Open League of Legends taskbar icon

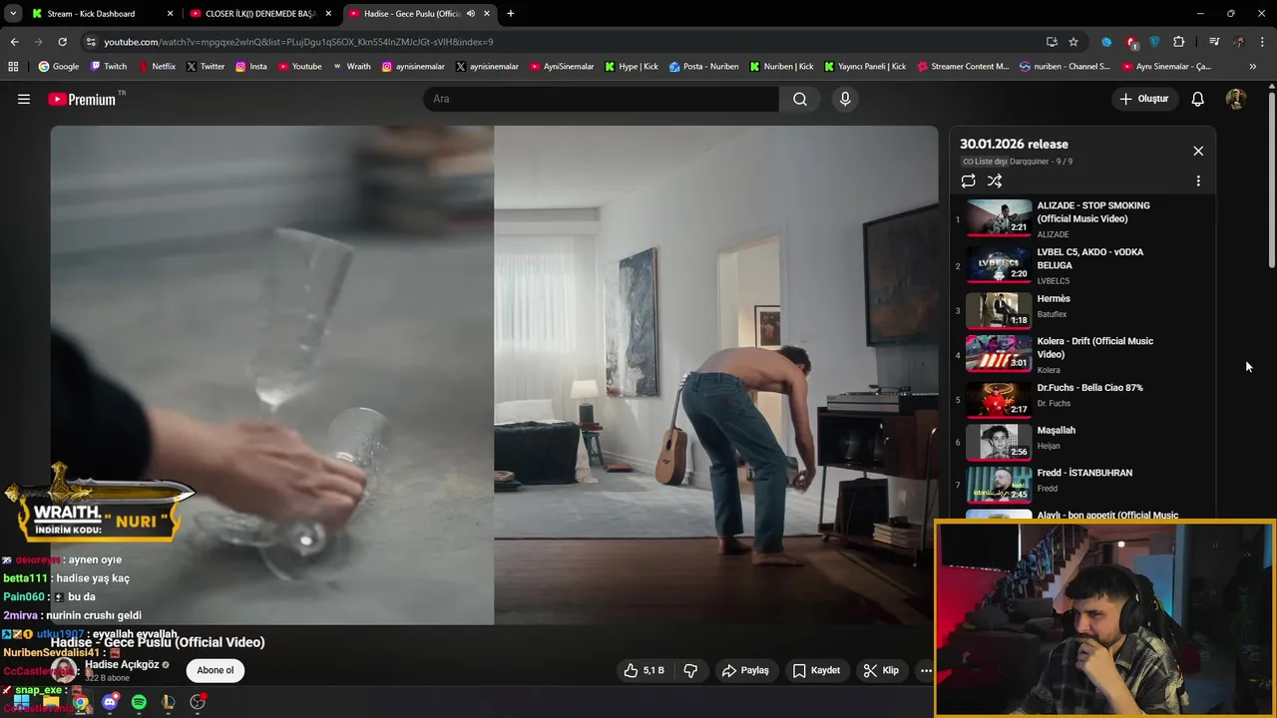click(168, 702)
